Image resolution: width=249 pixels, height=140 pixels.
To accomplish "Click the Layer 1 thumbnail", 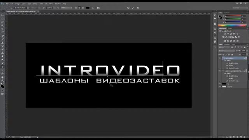I will (x=224, y=87).
